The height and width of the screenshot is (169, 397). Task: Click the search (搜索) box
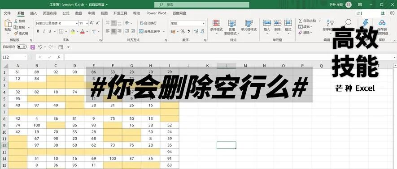coord(202,4)
